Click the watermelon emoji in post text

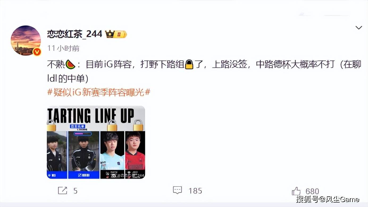(70, 64)
